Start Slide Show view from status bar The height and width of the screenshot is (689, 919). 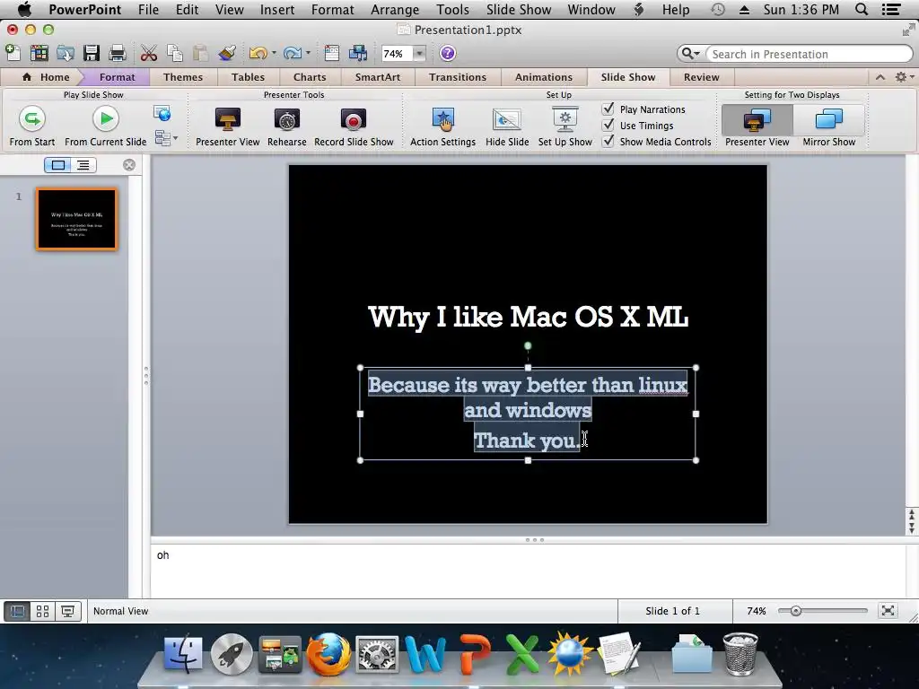point(68,611)
